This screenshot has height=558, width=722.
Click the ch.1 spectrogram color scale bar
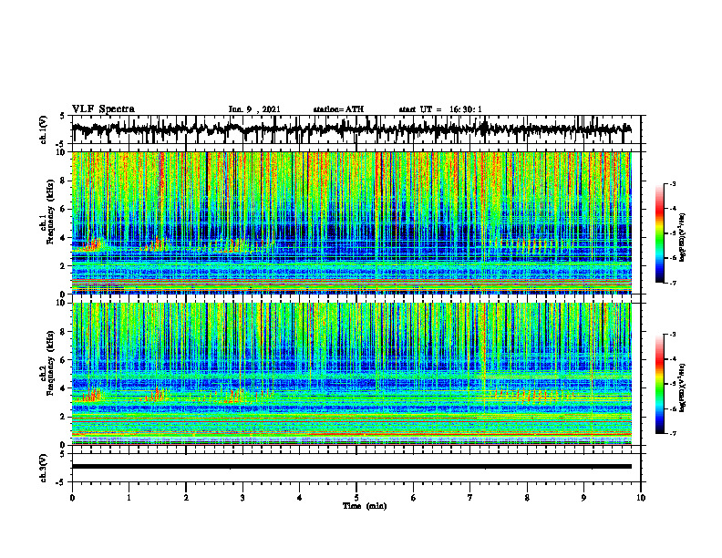659,233
